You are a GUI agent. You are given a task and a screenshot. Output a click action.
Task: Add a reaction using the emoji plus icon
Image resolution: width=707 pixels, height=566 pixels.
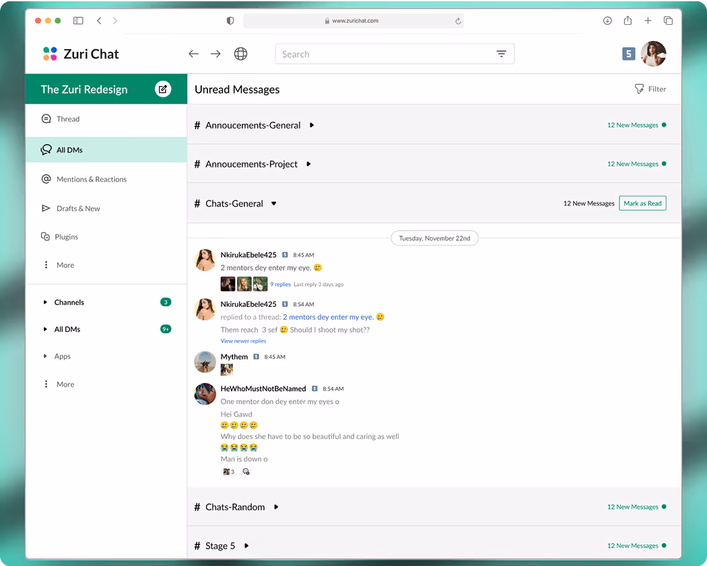coord(246,471)
